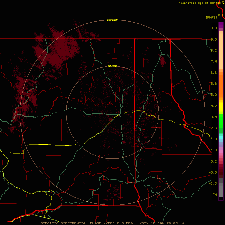Click the -0.5 scale value
The height and width of the screenshot is (225, 225).
(x=213, y=172)
